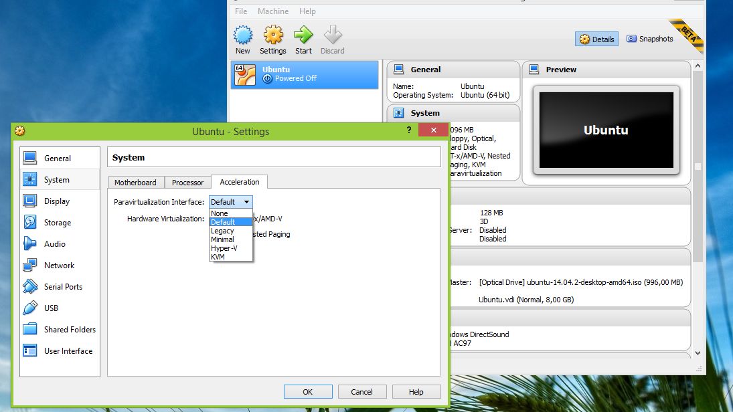Switch to the Motherboard tab

tap(136, 183)
